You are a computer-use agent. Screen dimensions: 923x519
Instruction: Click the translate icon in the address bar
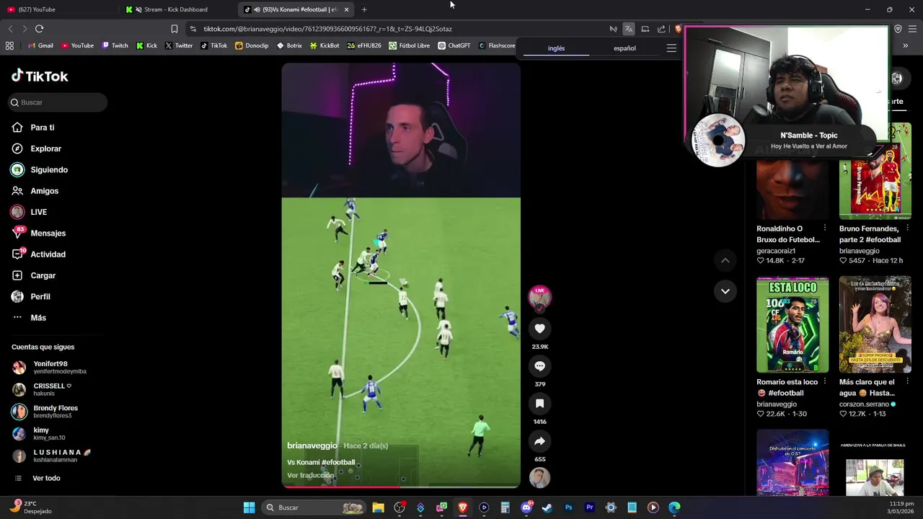[x=629, y=29]
